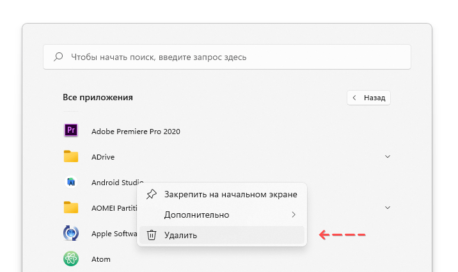This screenshot has width=458, height=272.
Task: Expand the AOMEI folder chevron
Action: (x=388, y=208)
